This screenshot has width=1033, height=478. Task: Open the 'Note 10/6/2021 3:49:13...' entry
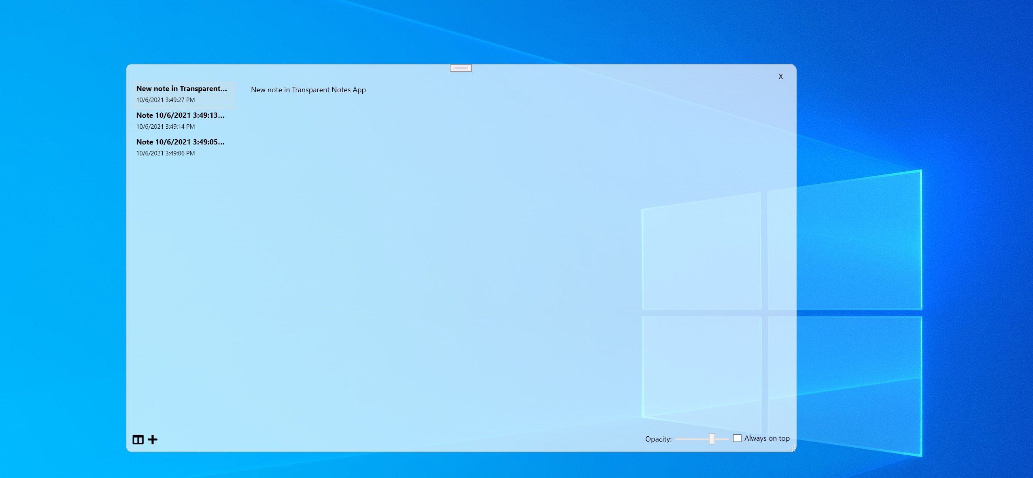(x=180, y=115)
